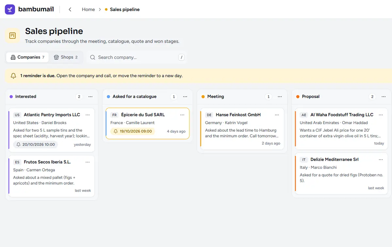Viewport: 392px width, 247px height.
Task: Open the Interested column options menu
Action: pyautogui.click(x=90, y=97)
